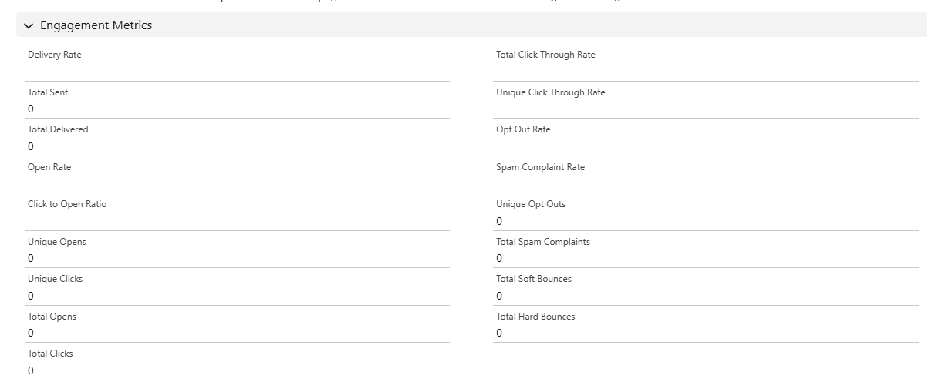This screenshot has width=935, height=382.
Task: Select the Click to Open Ratio label
Action: (x=67, y=204)
